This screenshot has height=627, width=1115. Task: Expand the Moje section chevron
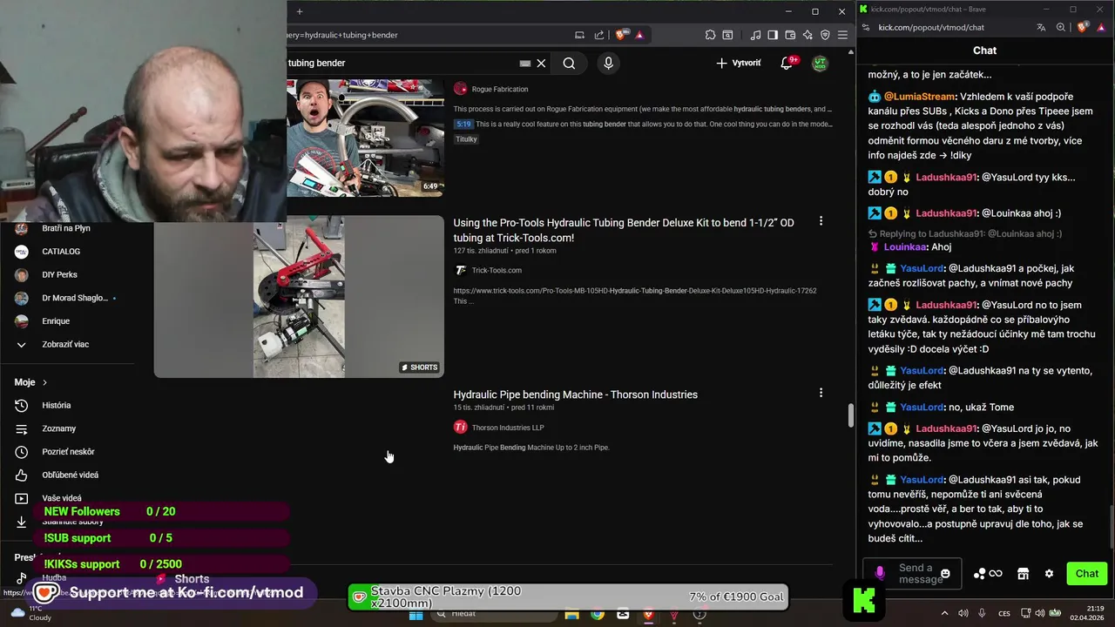(x=44, y=382)
